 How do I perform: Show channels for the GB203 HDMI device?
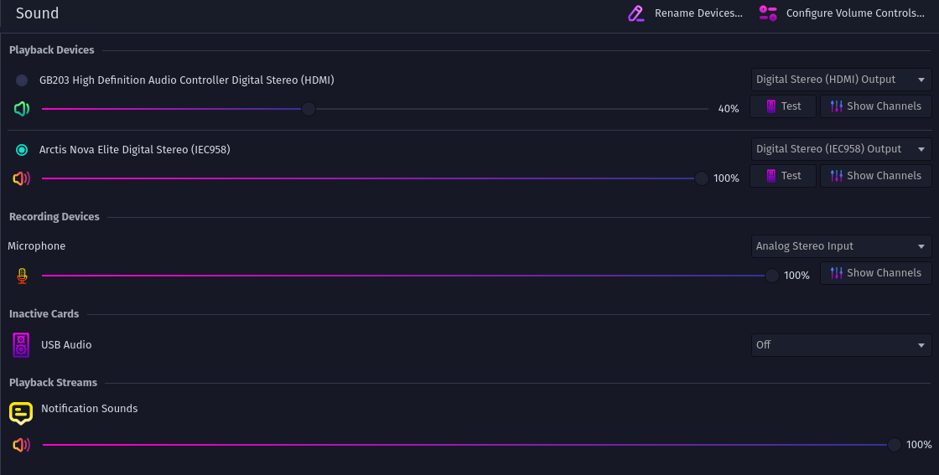pyautogui.click(x=875, y=106)
